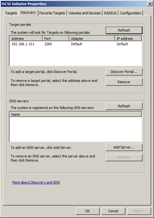154x218 pixels.
Task: Confirm with the OK button
Action: coord(88,211)
